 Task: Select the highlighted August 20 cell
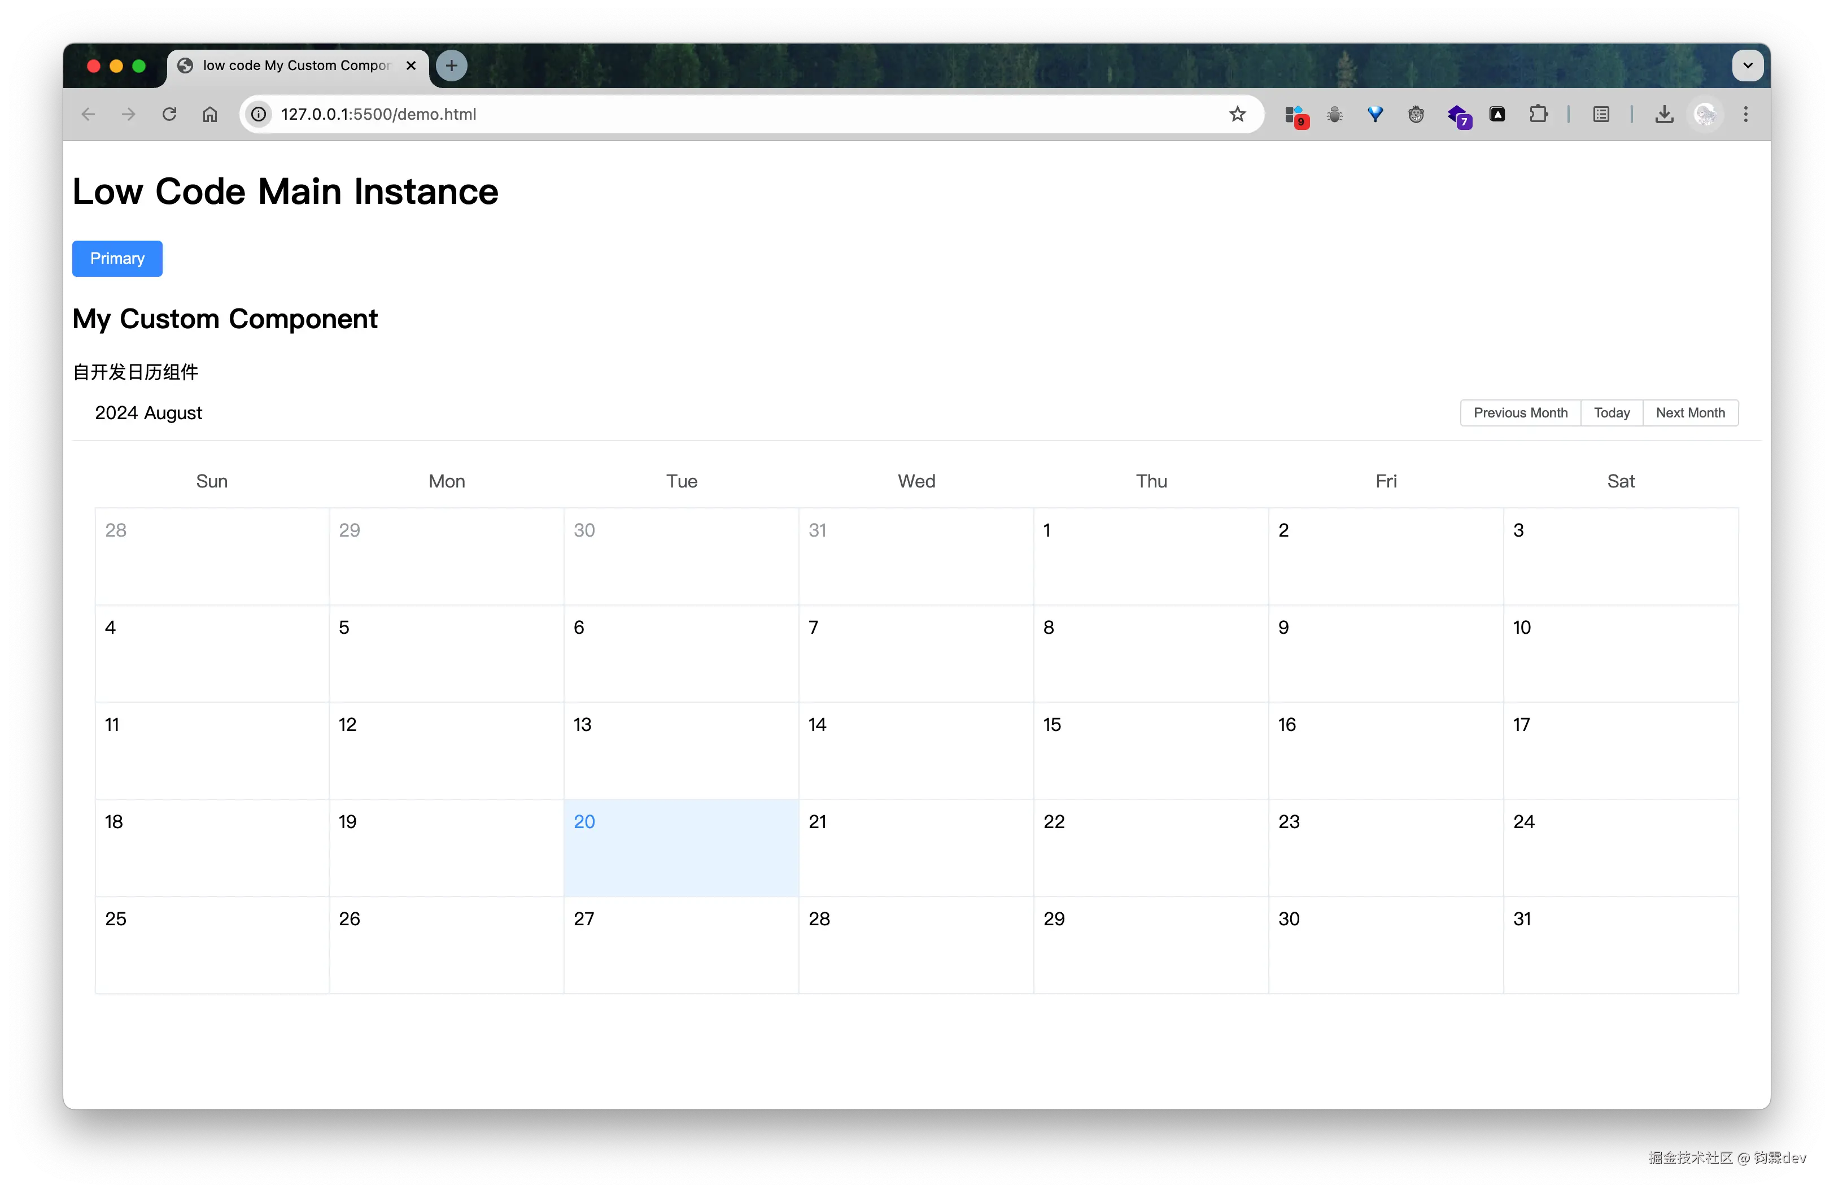pos(681,848)
